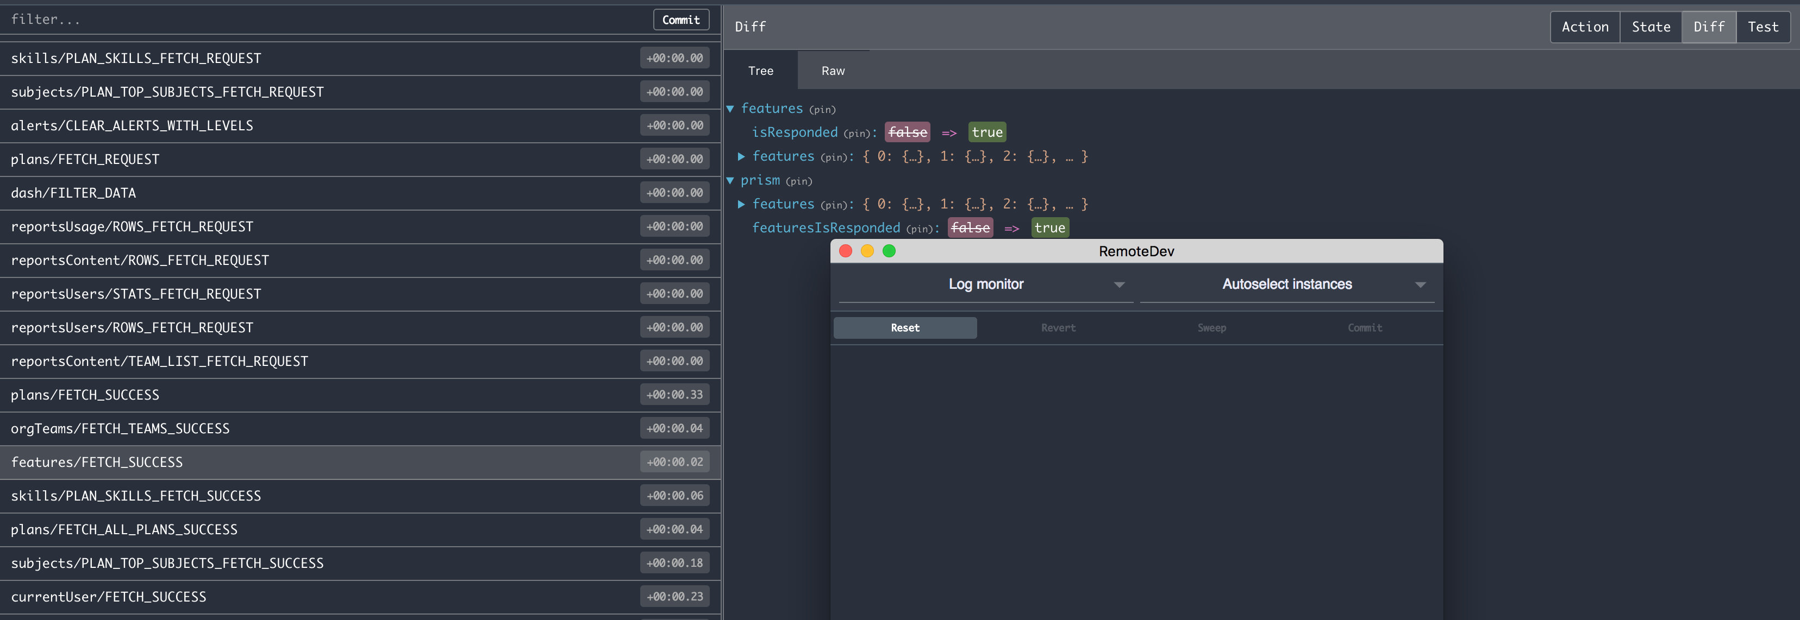Collapse the top-level features tree node
The height and width of the screenshot is (620, 1800).
730,109
